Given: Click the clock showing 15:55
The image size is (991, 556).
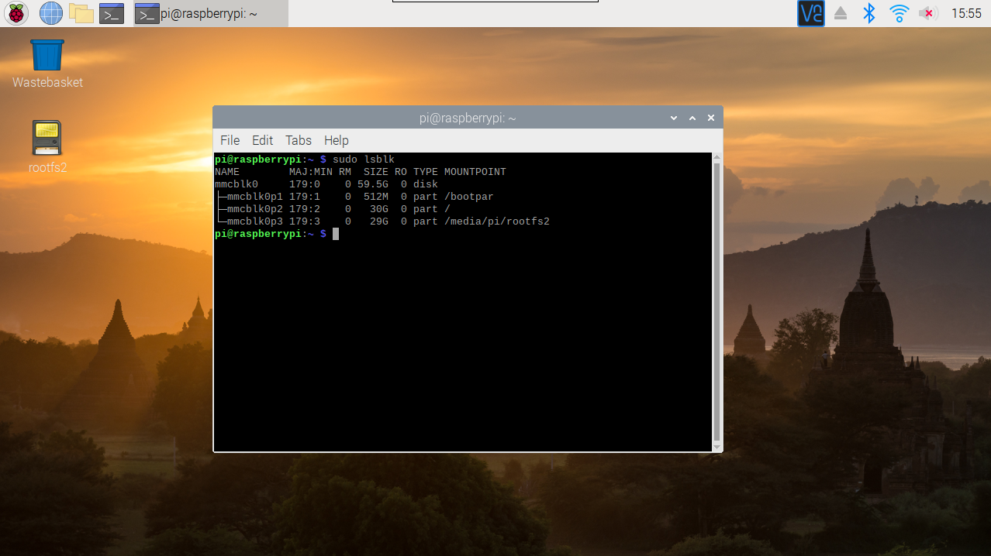Looking at the screenshot, I should [x=966, y=13].
